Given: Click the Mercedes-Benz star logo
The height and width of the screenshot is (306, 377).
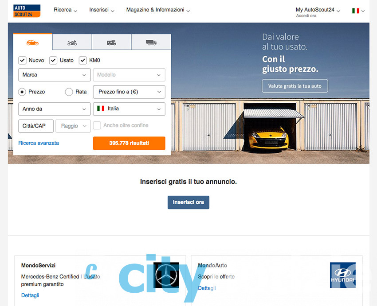Looking at the screenshot, I should [x=166, y=275].
